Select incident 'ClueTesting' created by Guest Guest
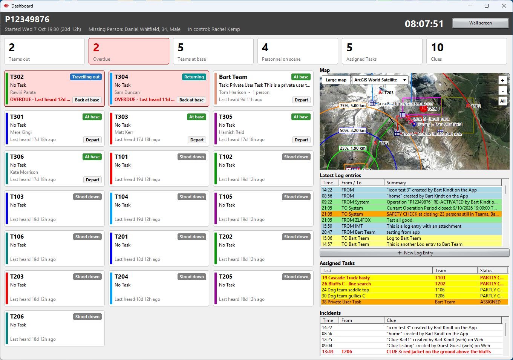This screenshot has width=513, height=360. (411, 346)
